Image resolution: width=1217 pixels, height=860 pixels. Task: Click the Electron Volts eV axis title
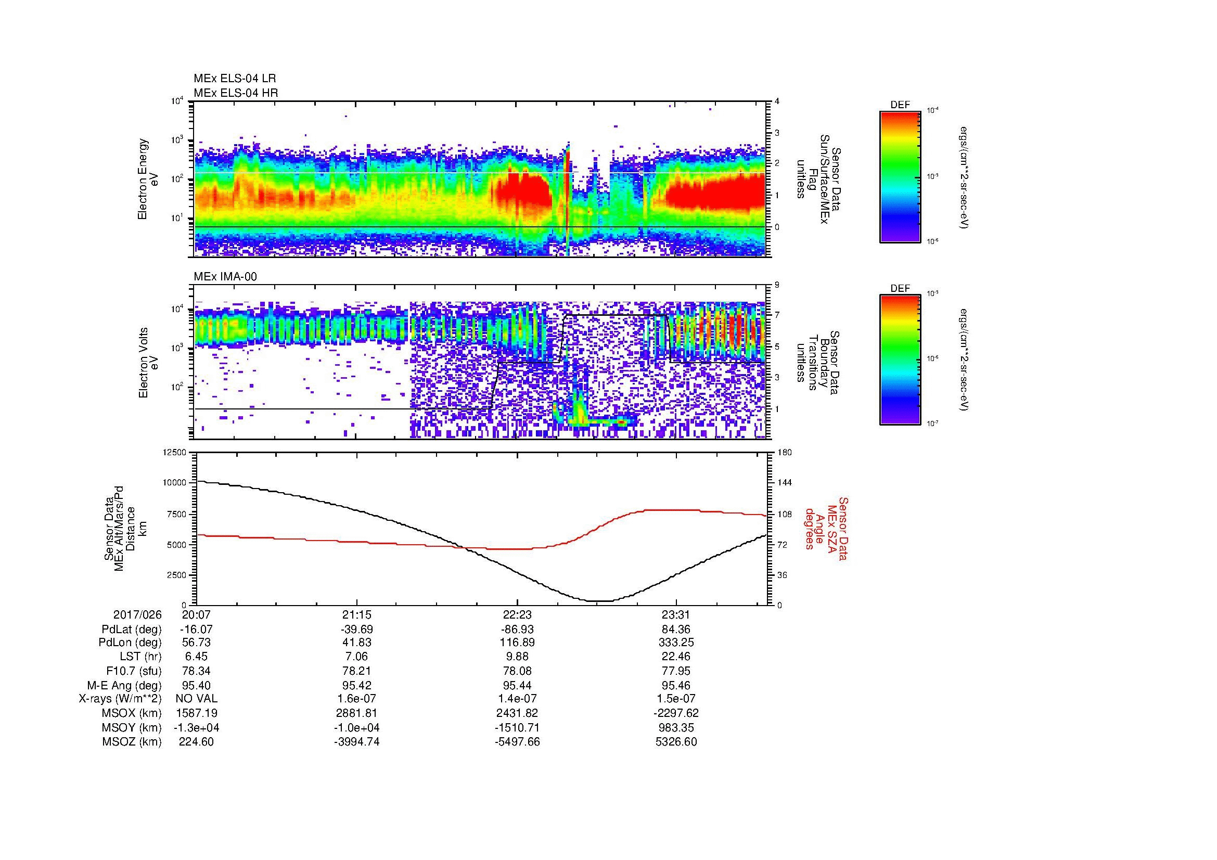coord(148,363)
